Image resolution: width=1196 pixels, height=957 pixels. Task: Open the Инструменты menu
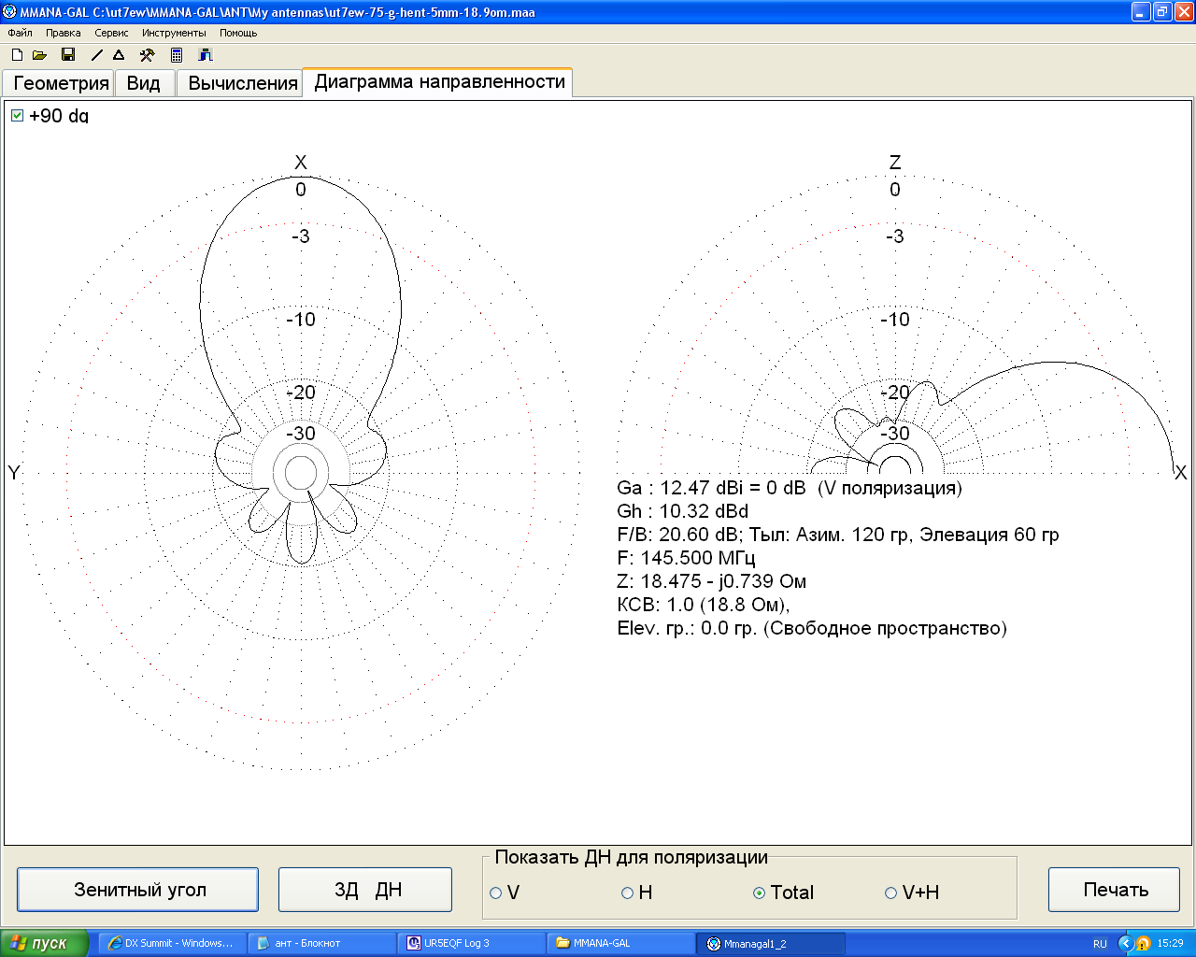[x=174, y=33]
